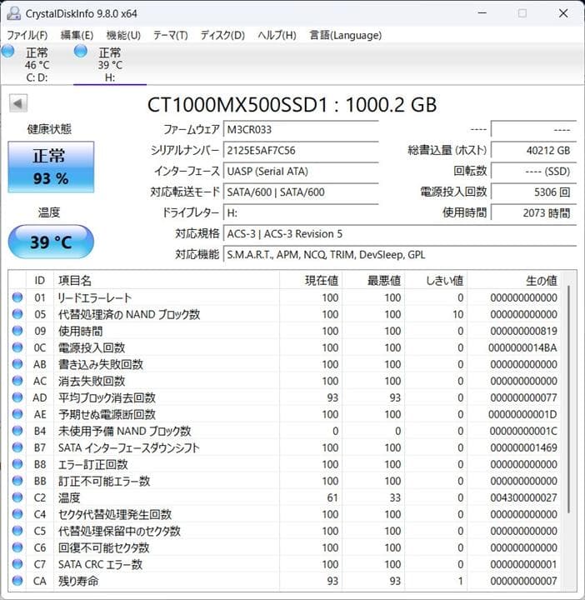Click the previous disk arrow button

click(18, 103)
